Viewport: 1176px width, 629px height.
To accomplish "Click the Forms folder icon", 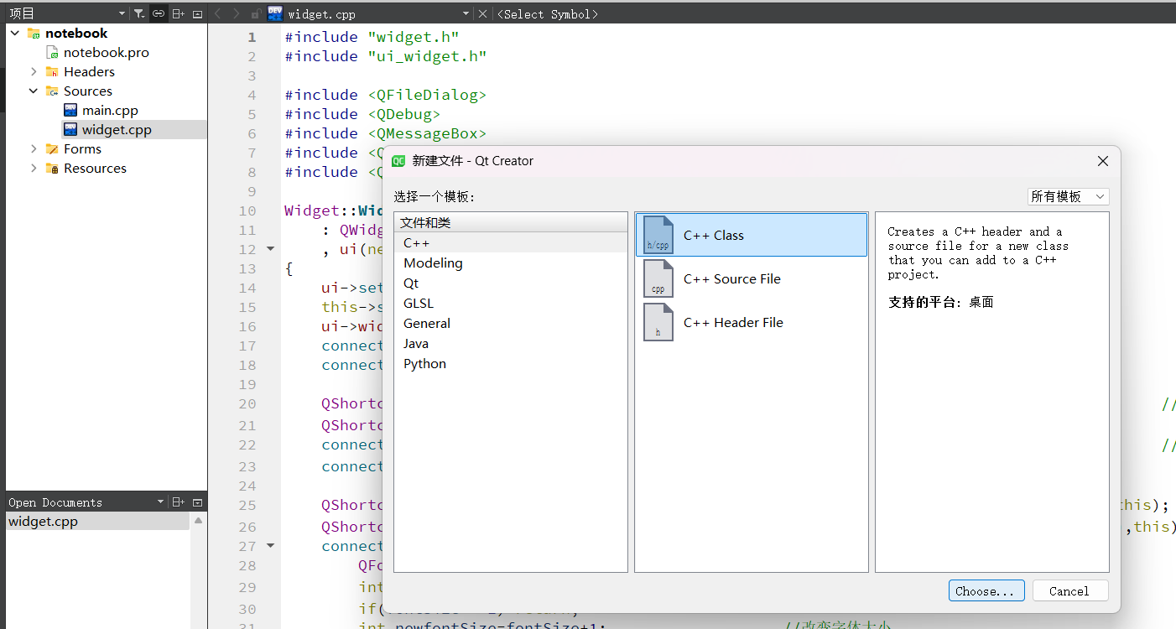I will pyautogui.click(x=52, y=148).
